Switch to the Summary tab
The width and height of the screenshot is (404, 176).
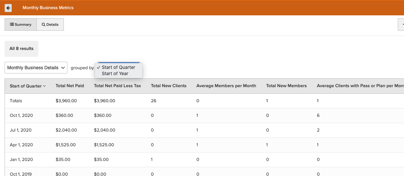click(21, 24)
